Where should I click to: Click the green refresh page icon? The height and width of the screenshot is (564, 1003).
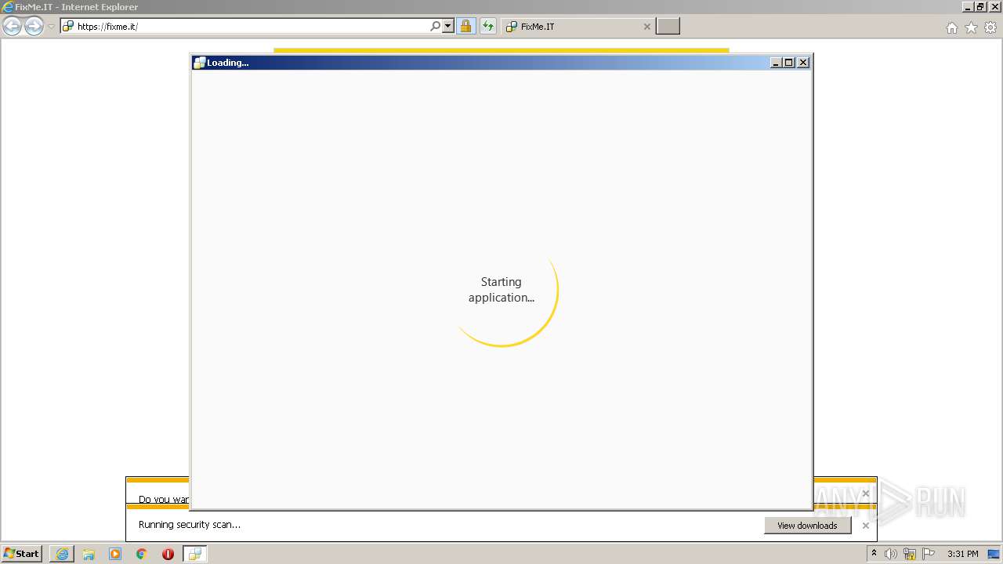click(x=488, y=26)
